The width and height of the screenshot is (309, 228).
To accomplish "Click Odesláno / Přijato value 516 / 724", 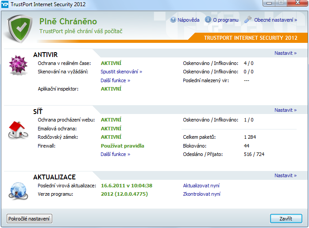I will click(x=254, y=154).
